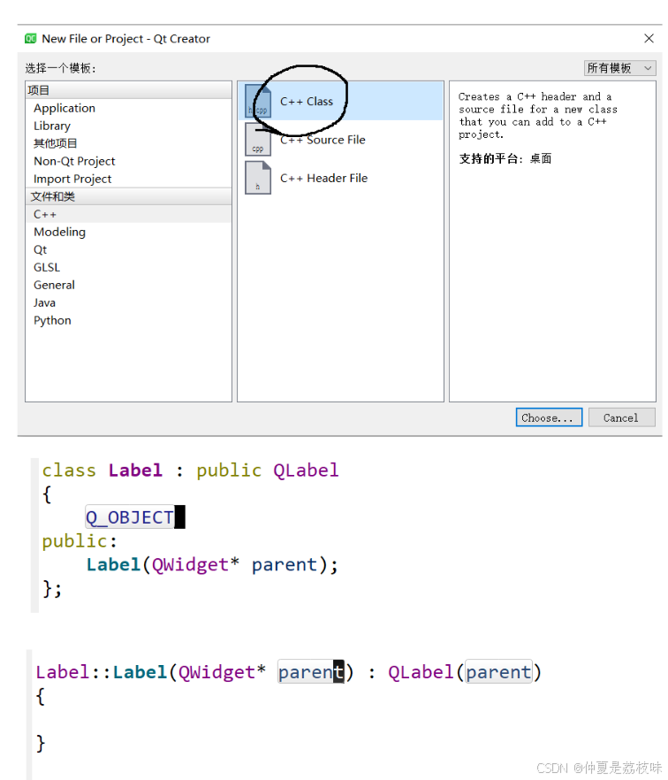Open the 所有模板 template filter dropdown
The height and width of the screenshot is (780, 668).
619,68
